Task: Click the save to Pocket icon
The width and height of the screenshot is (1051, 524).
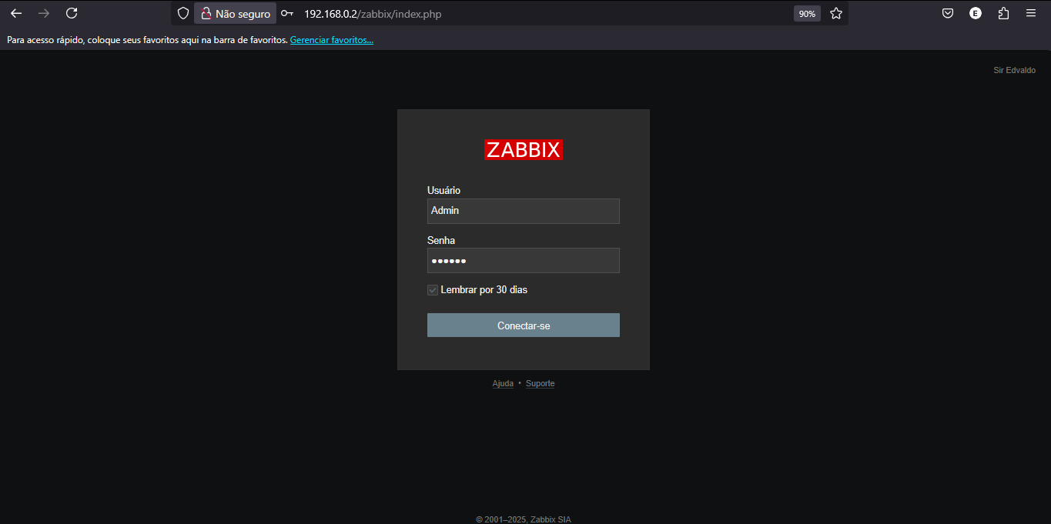Action: click(947, 13)
